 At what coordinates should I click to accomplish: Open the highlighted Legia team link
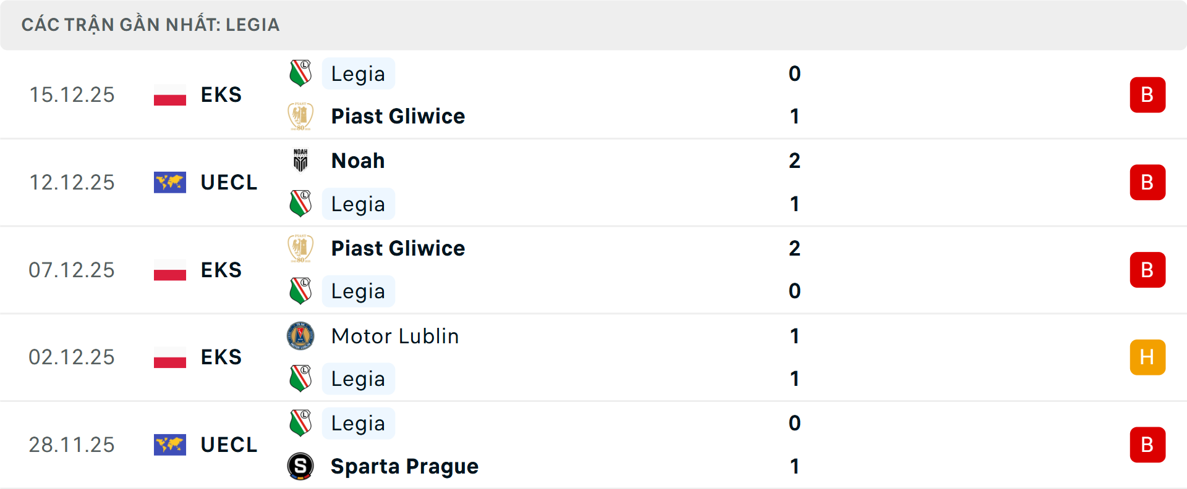(x=359, y=73)
